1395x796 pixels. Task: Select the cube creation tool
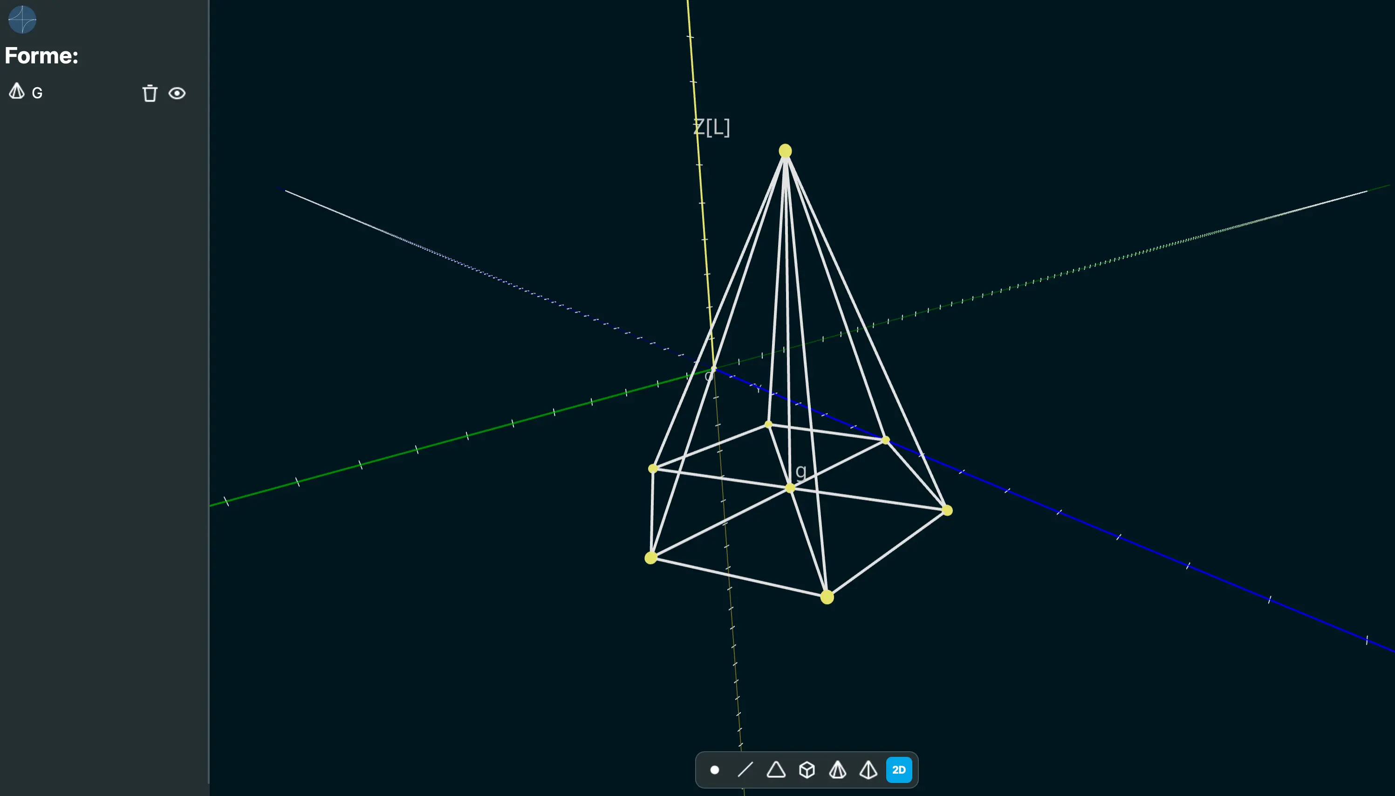pos(807,770)
